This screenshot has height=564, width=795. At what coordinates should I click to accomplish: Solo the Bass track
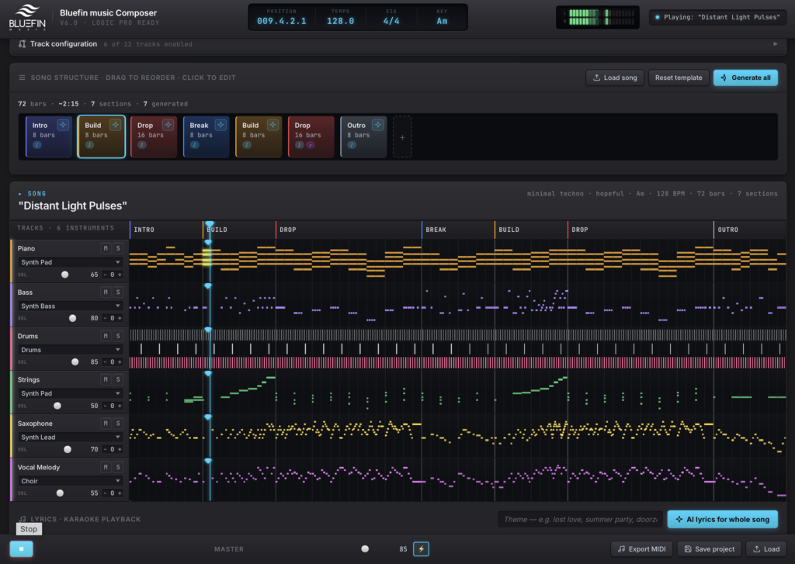pyautogui.click(x=118, y=292)
